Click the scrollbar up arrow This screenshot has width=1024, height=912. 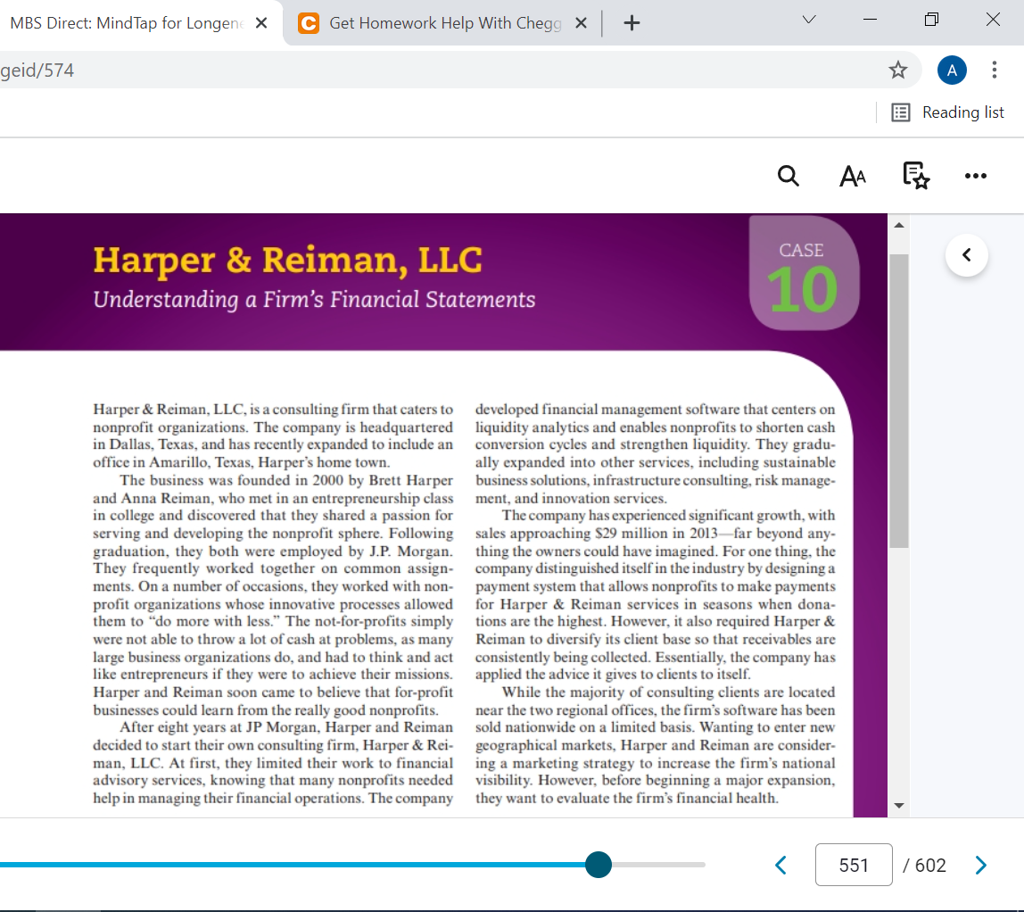898,226
